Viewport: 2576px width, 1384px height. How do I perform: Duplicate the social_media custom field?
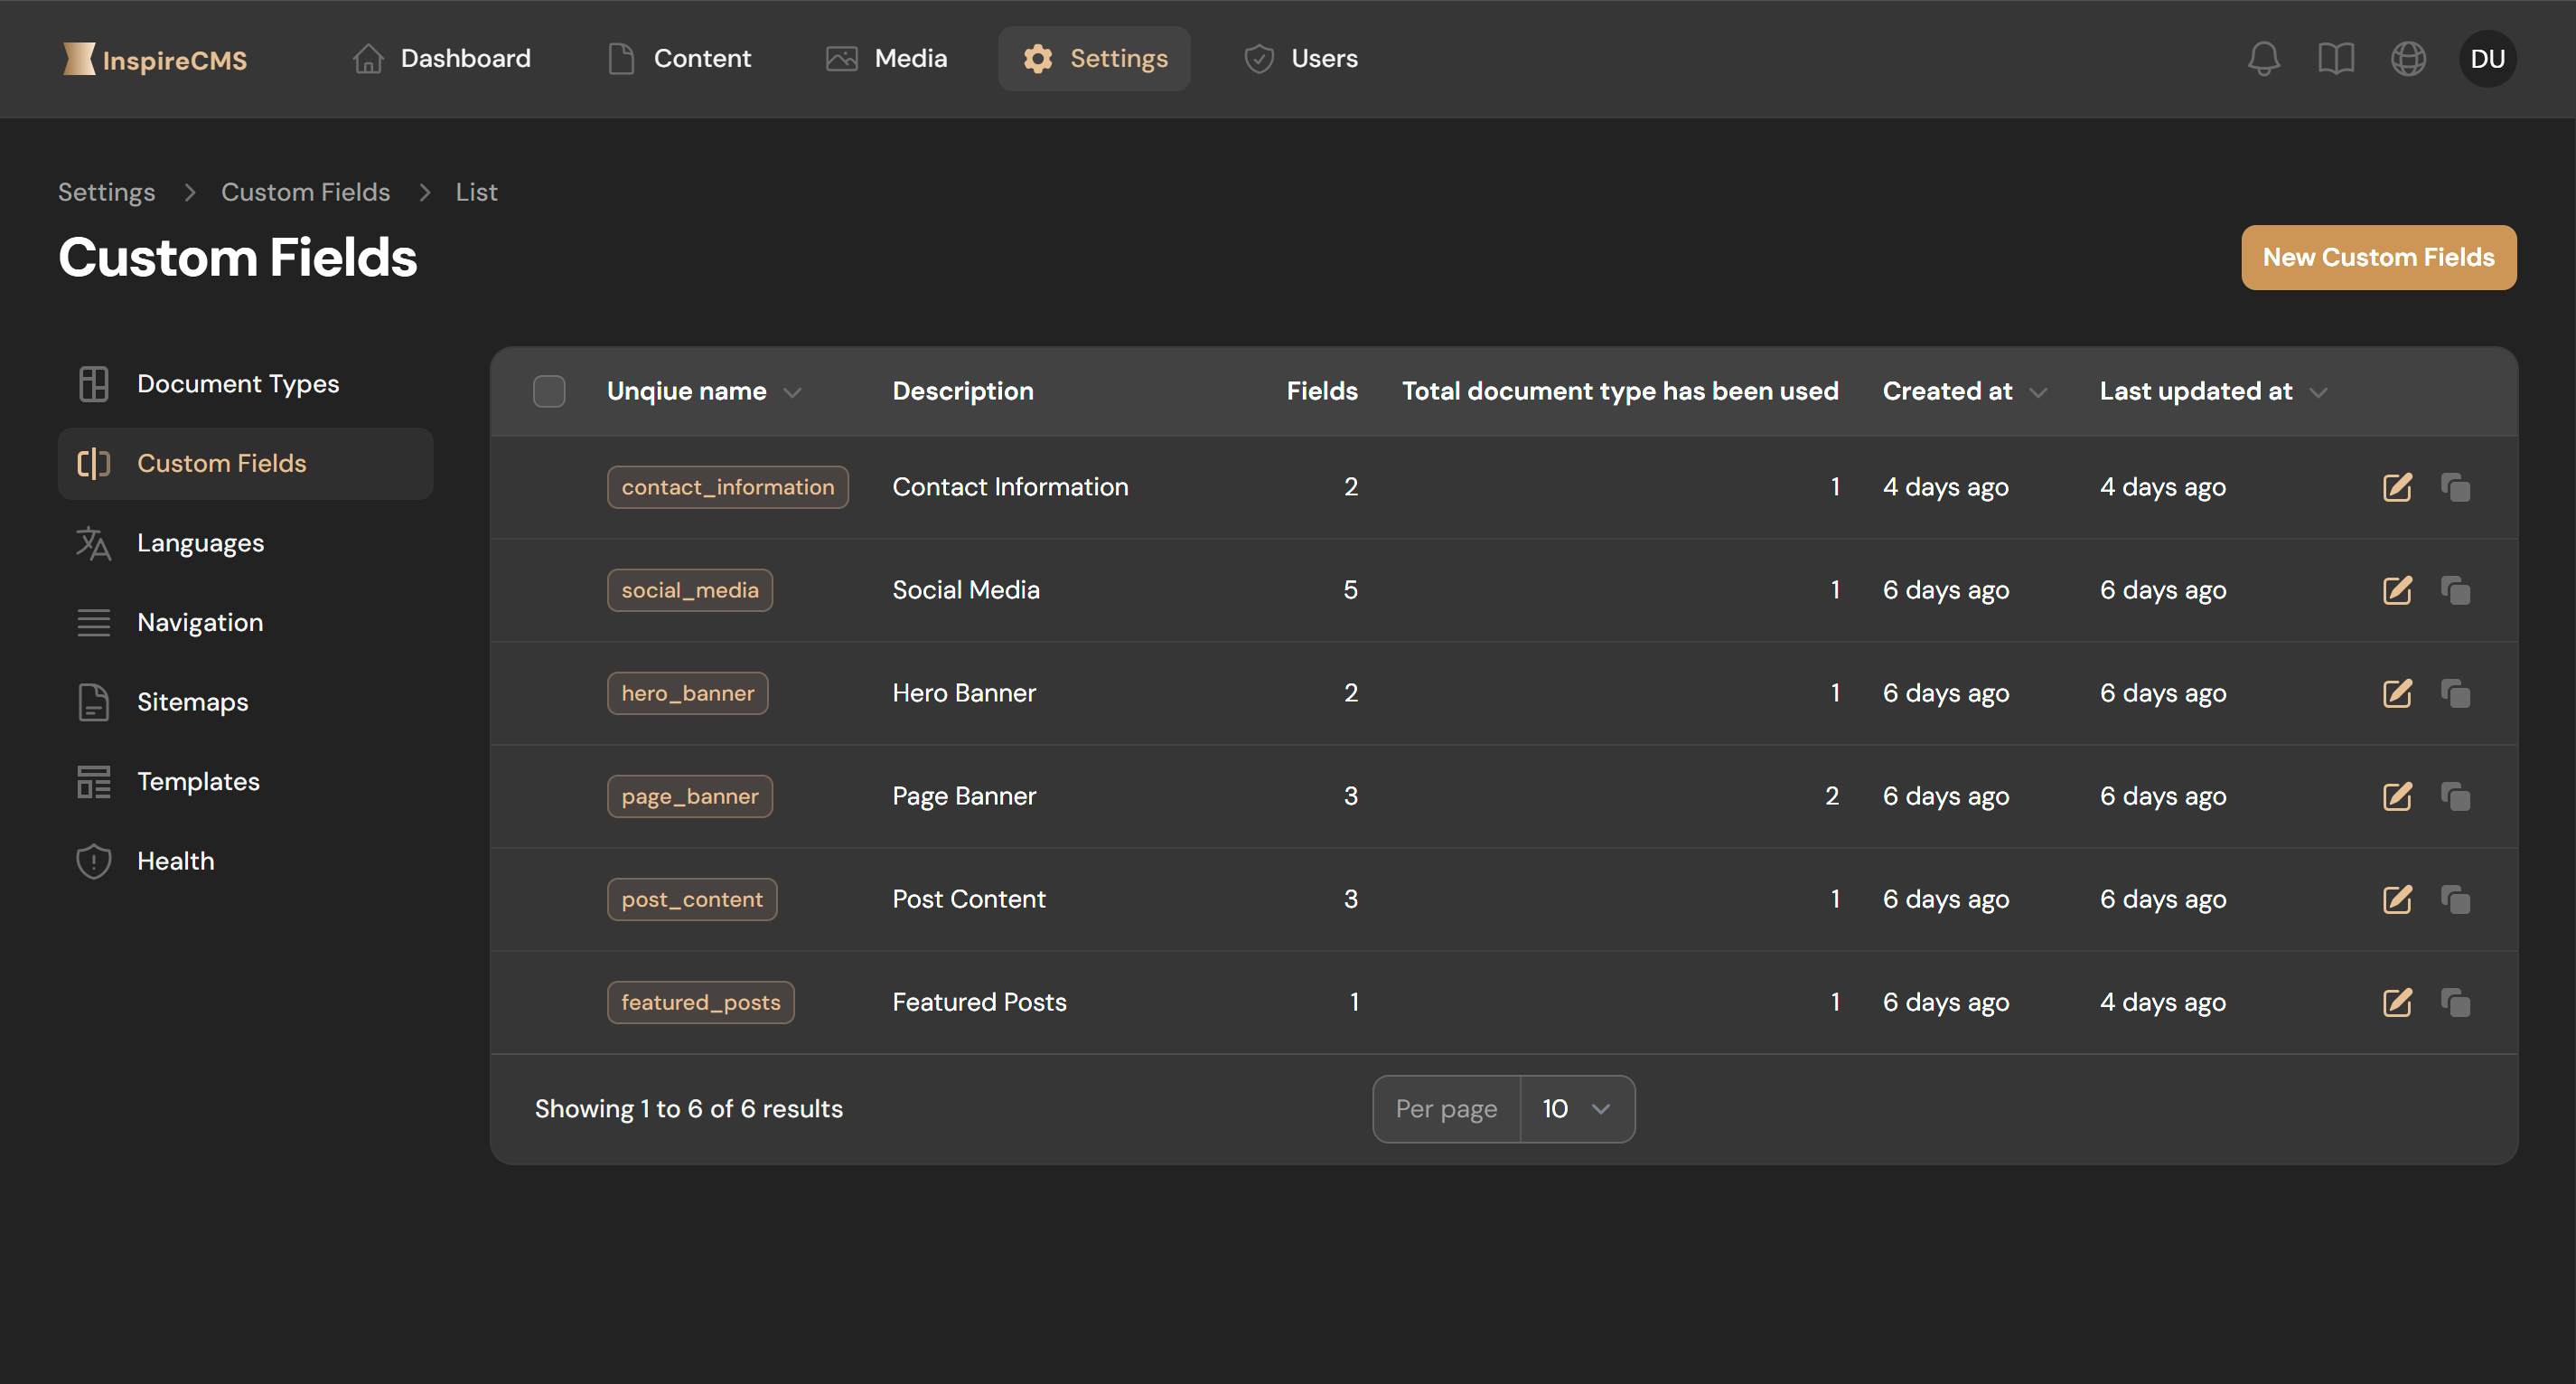(x=2455, y=590)
